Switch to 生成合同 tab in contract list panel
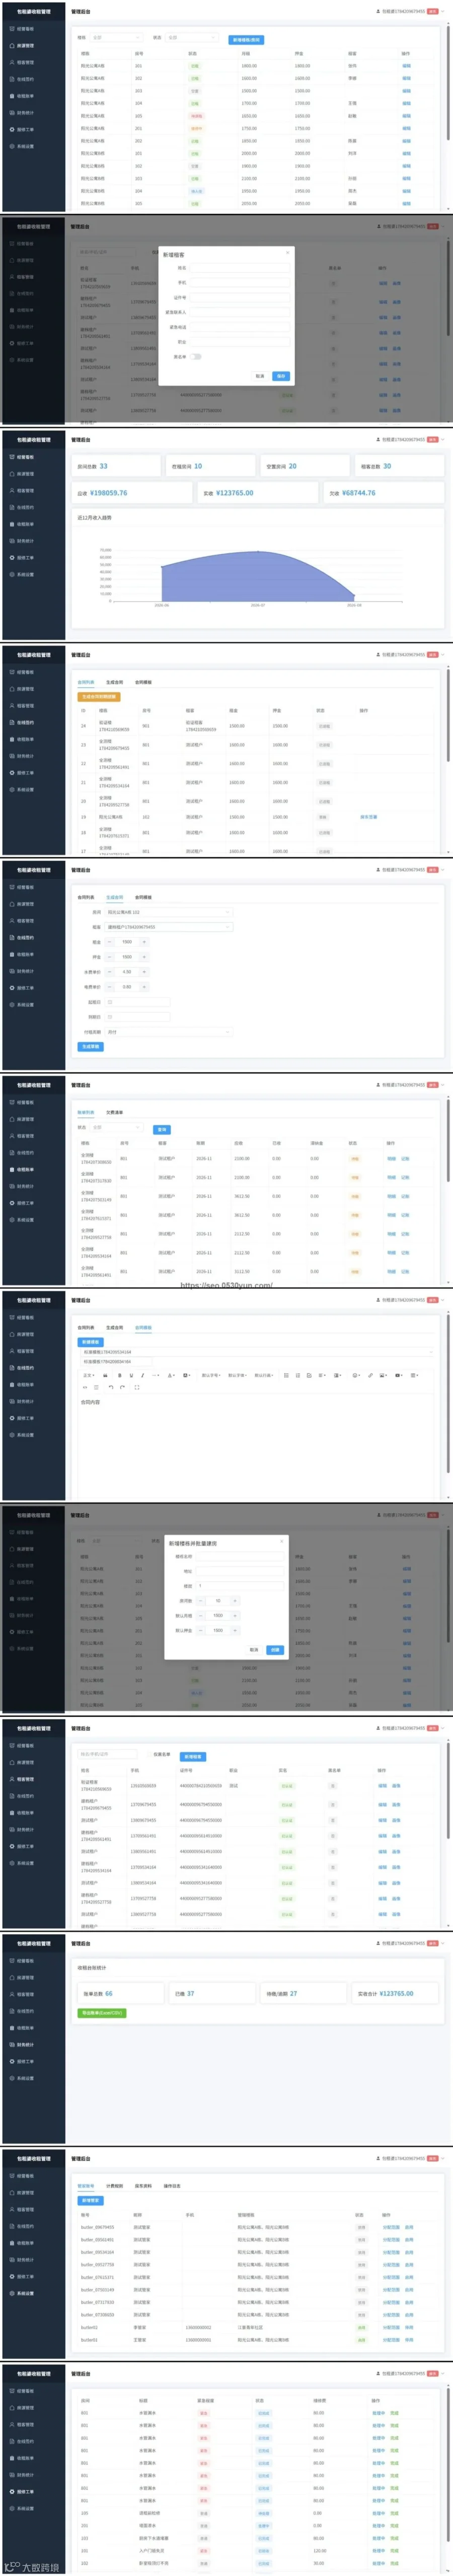Image resolution: width=453 pixels, height=2576 pixels. tap(115, 682)
